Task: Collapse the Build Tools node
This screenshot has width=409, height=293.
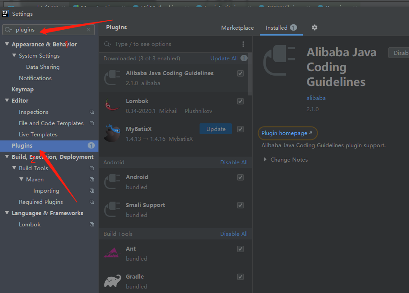Action: (x=14, y=168)
